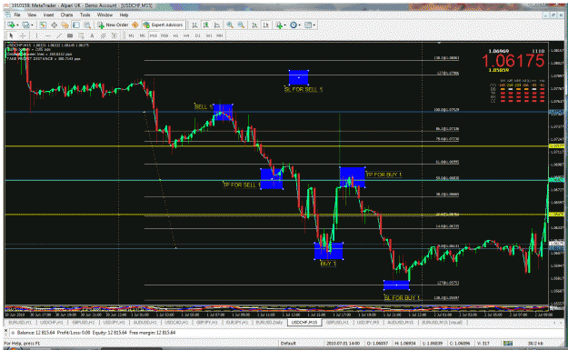Open the View menu
This screenshot has height=350, width=568.
tap(32, 15)
